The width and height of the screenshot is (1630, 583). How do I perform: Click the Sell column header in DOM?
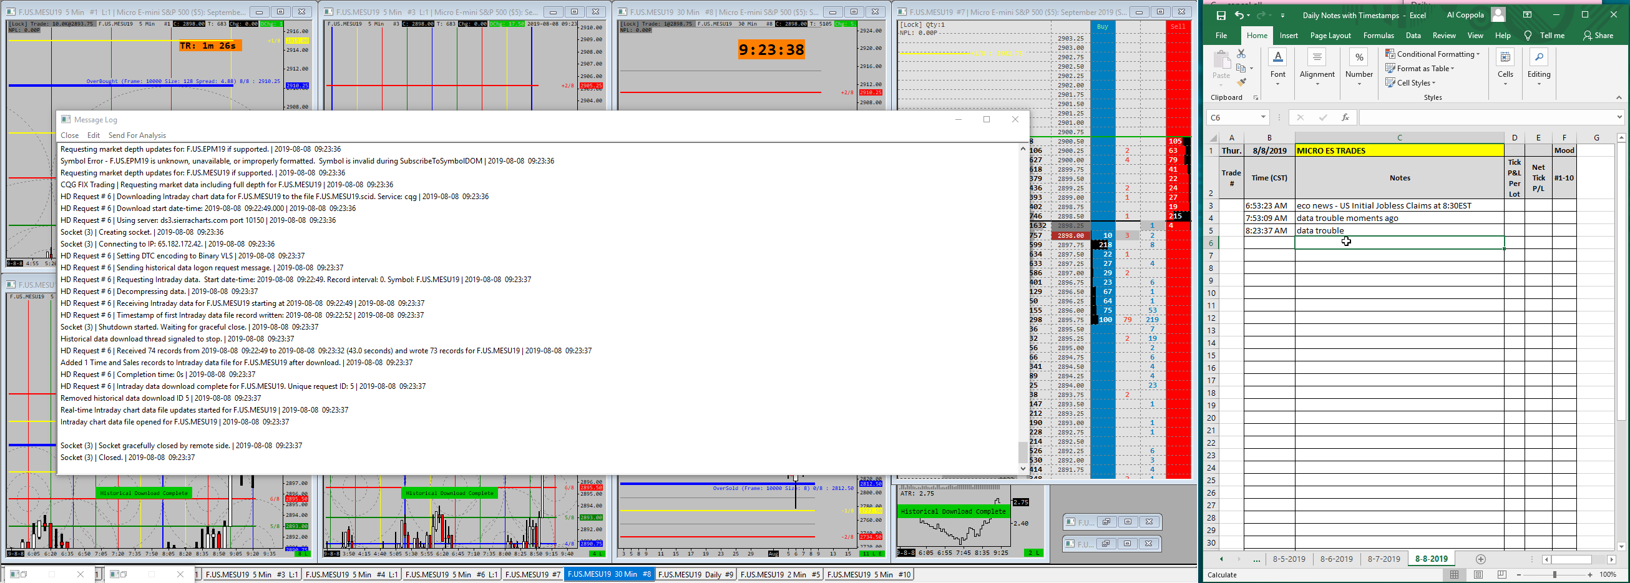1178,27
